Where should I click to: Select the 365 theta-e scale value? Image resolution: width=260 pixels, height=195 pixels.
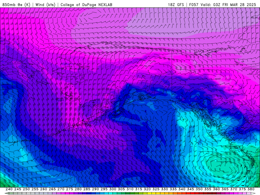tap(225, 189)
